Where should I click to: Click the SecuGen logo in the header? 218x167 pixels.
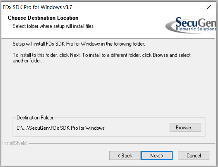[x=191, y=25]
